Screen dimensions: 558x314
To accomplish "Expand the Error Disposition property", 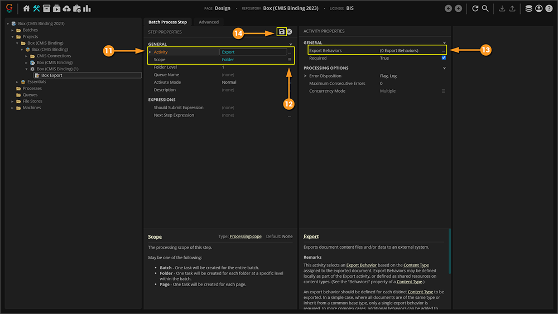I will coord(305,76).
